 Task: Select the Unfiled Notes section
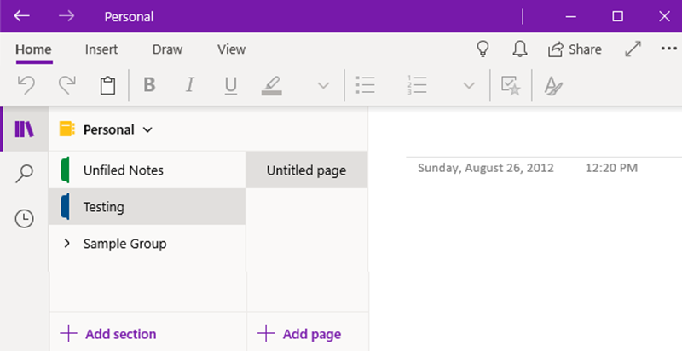[147, 170]
